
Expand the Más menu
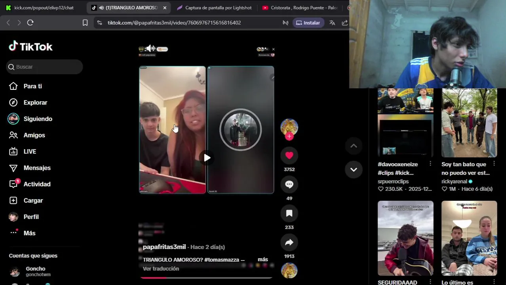pos(29,233)
